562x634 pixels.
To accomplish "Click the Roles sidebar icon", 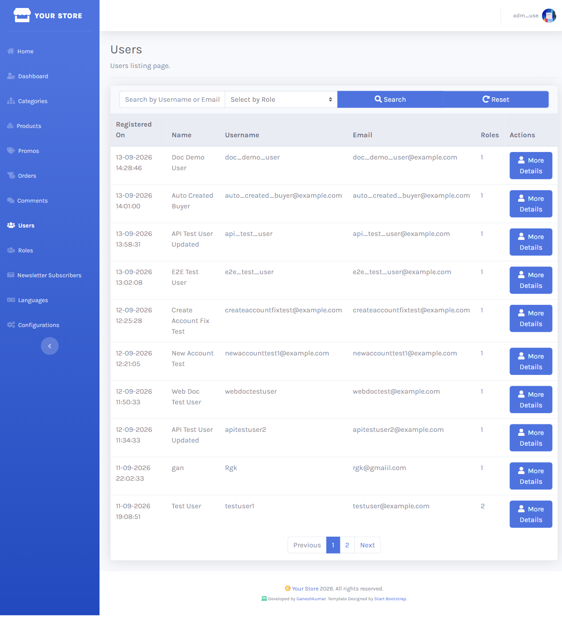I will [11, 250].
